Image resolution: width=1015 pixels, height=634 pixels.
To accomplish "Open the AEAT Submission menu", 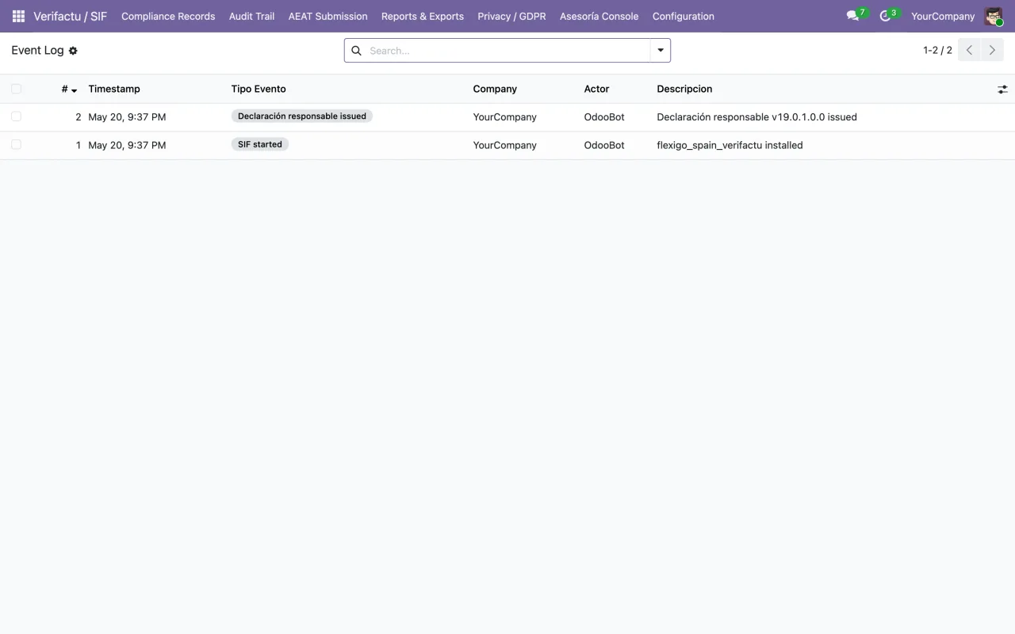I will coord(328,16).
